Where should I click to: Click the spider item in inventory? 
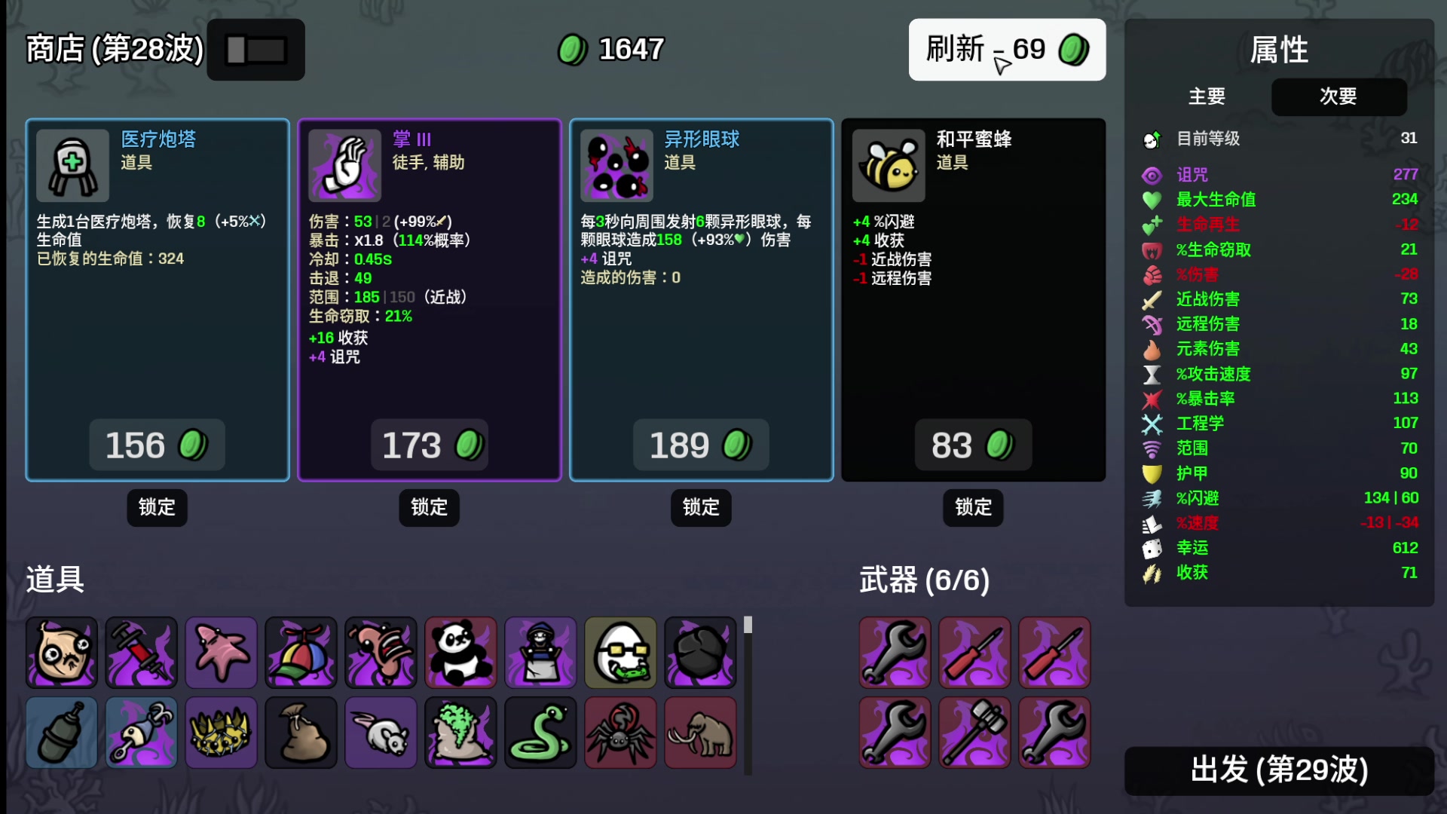click(x=620, y=733)
